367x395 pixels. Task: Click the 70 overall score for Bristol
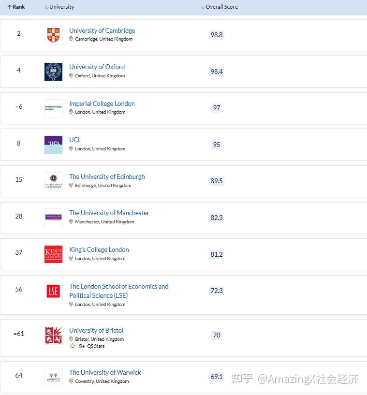click(217, 335)
